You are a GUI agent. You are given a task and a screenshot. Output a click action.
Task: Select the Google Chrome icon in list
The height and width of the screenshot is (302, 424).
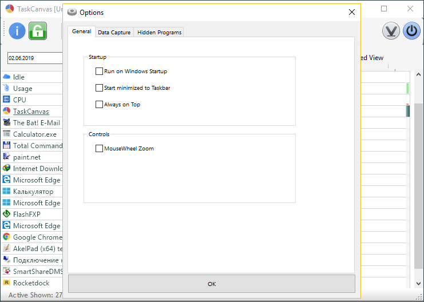[x=6, y=237]
